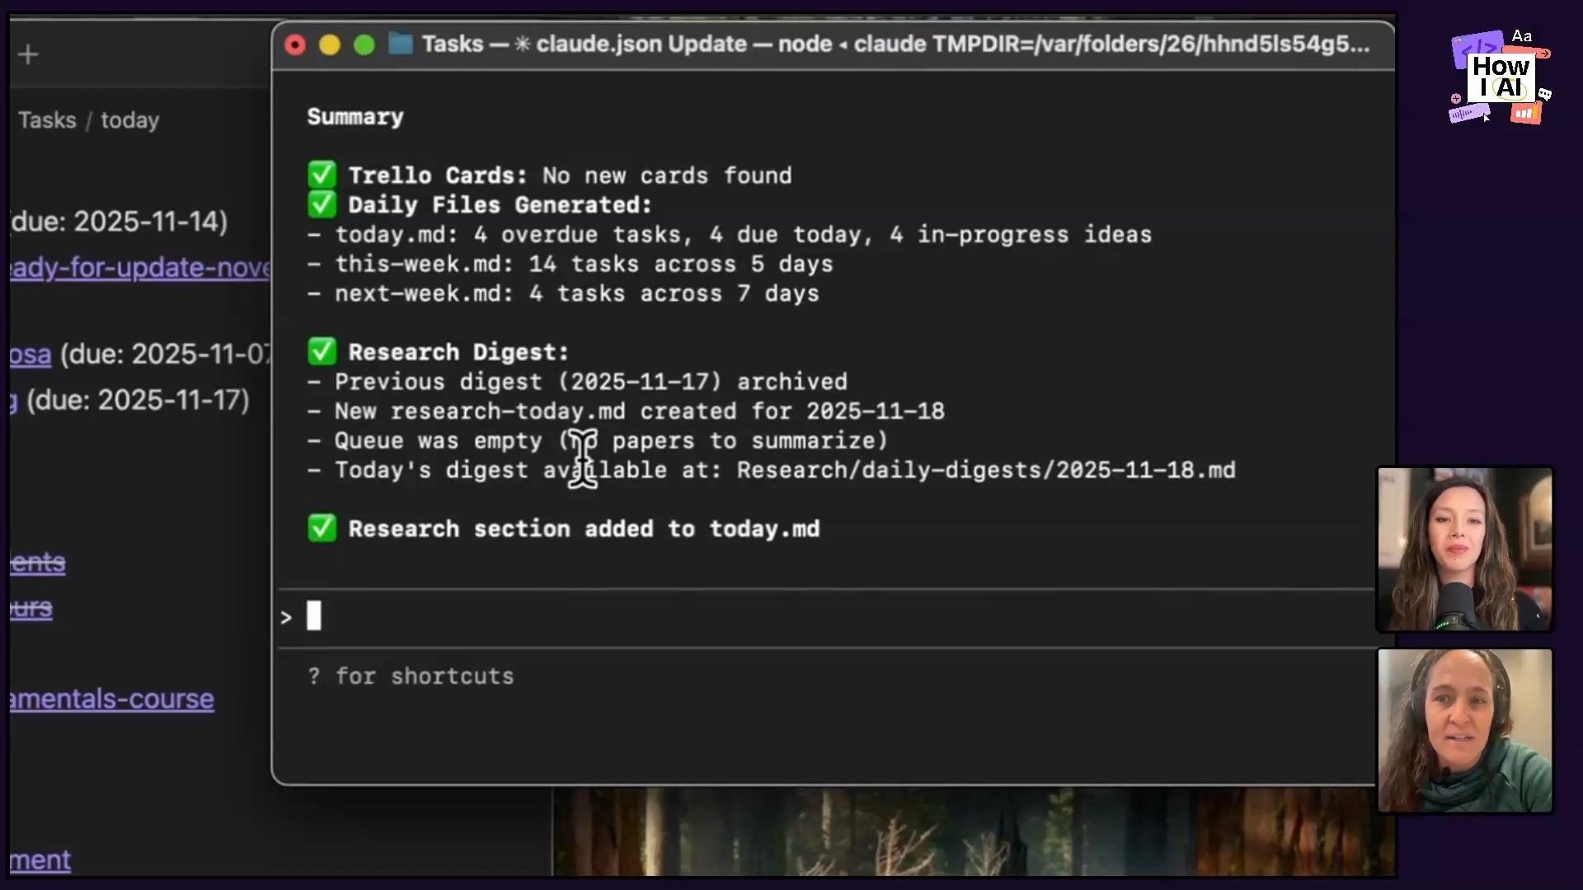Click the this-week.md 14 tasks line

[571, 265]
